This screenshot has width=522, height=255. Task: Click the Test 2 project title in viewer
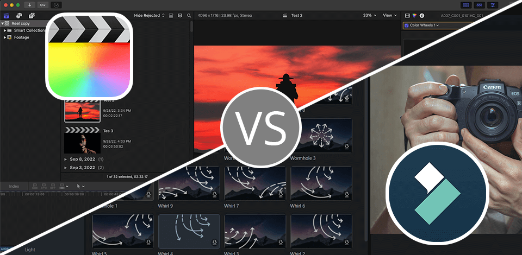tap(297, 15)
